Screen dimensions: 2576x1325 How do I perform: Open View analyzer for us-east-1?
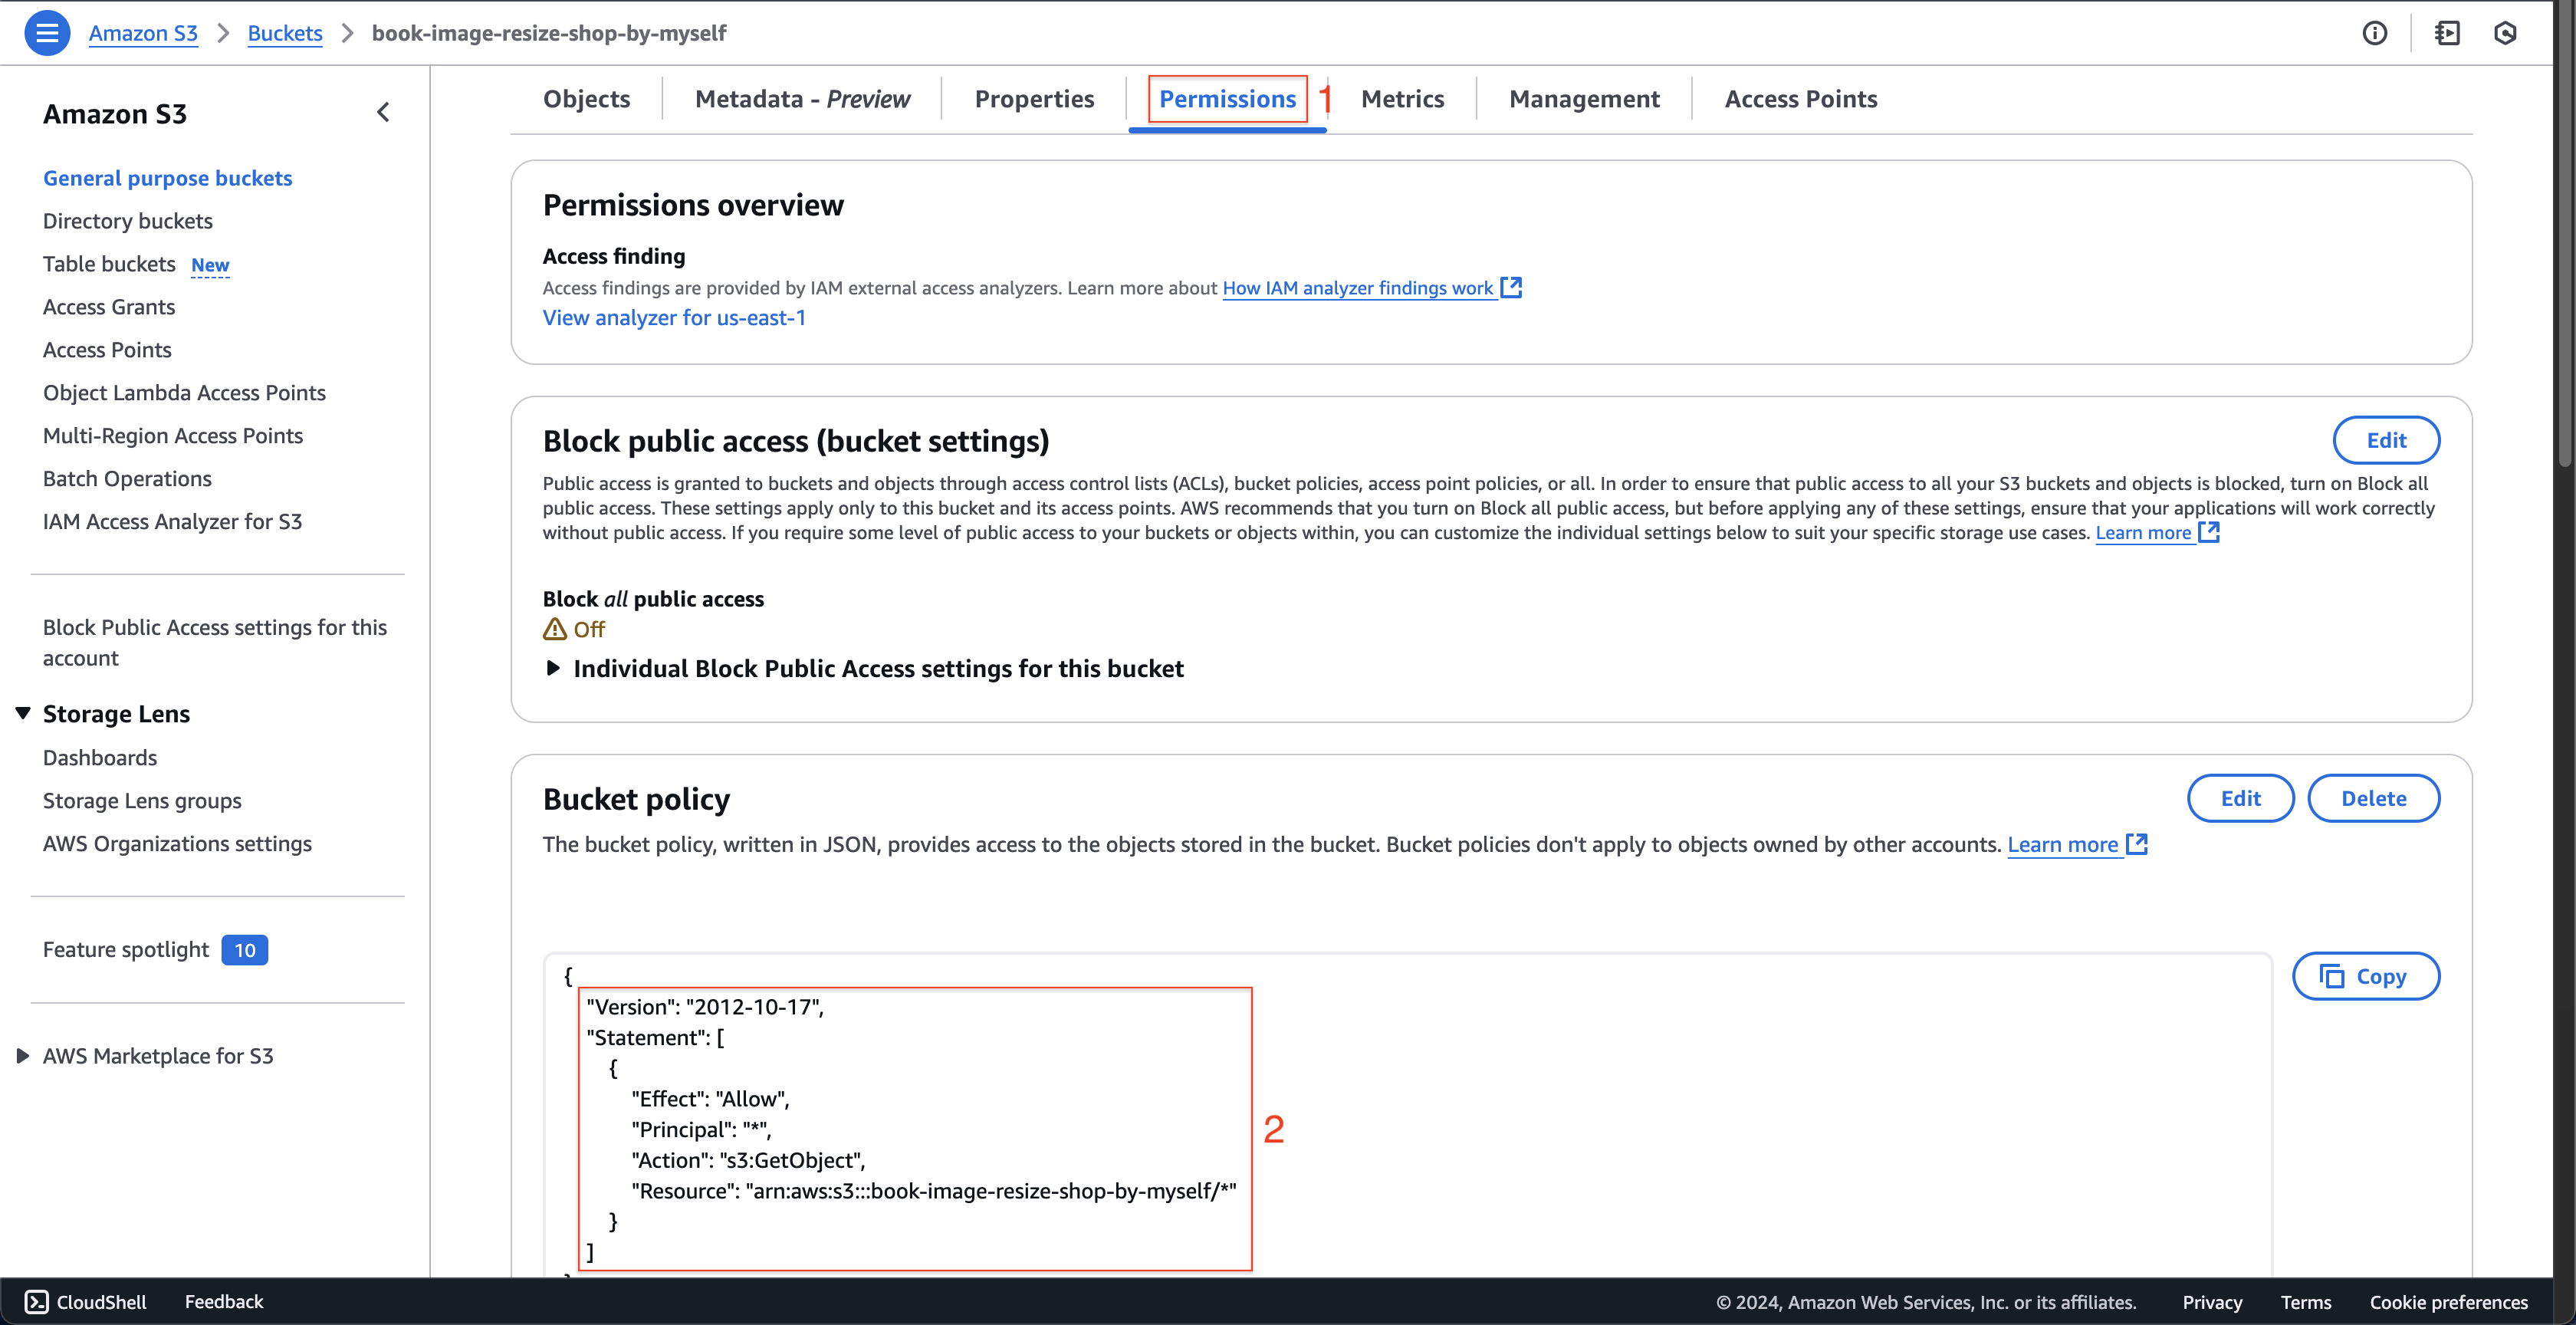point(674,318)
